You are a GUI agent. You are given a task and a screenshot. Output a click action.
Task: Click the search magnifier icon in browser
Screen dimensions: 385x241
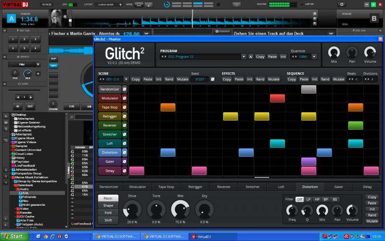(x=72, y=117)
